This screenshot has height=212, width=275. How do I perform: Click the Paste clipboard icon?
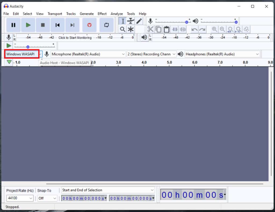pos(167,29)
